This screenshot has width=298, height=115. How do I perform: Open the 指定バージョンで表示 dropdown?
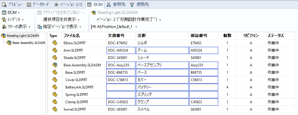coord(59,27)
